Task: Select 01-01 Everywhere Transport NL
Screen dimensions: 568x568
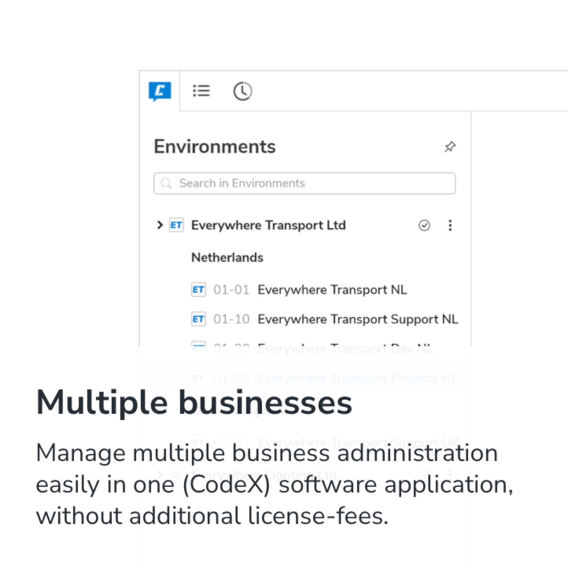Action: [310, 290]
